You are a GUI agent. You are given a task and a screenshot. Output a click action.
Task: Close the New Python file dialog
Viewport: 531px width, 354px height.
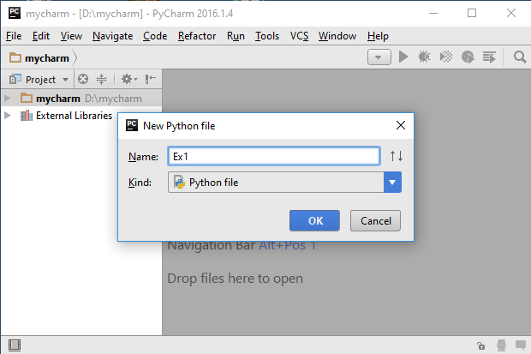point(401,125)
